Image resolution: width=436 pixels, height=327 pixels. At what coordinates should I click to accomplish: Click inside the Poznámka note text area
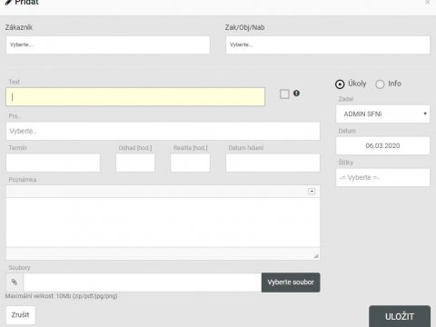163,223
